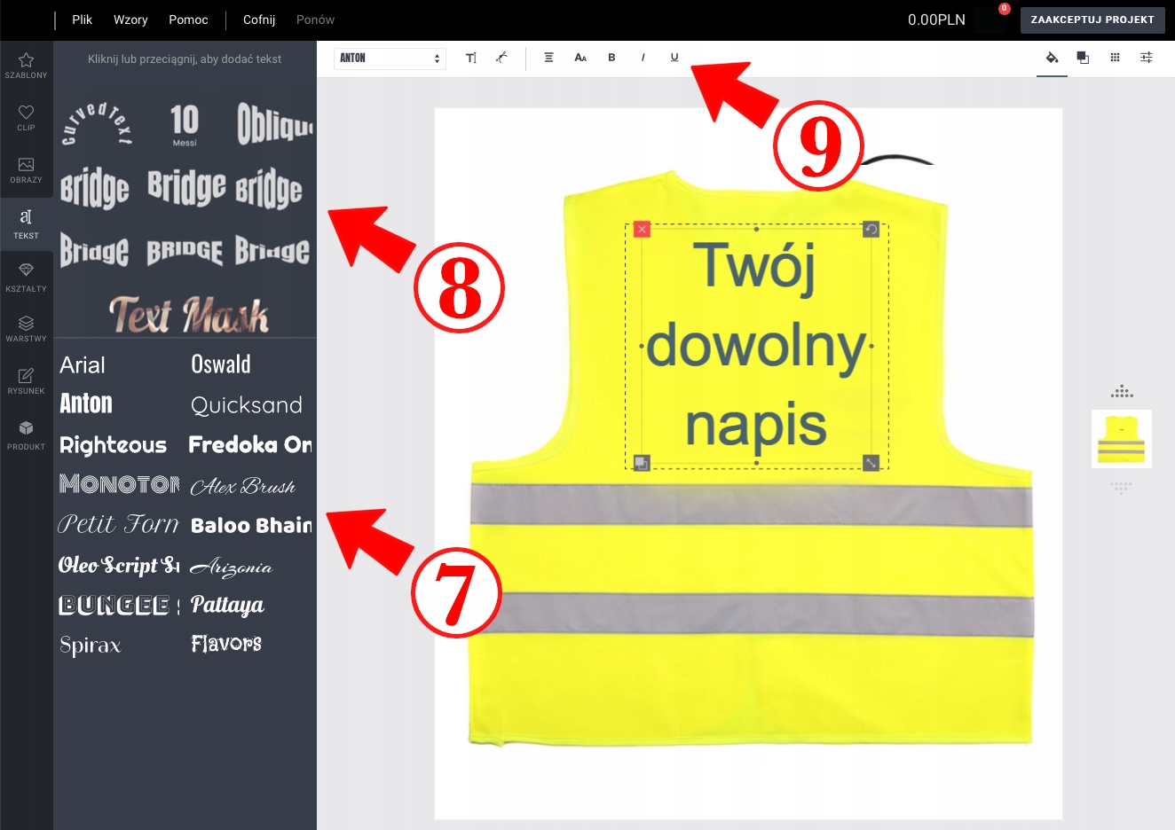Select the vest product thumbnail
The image size is (1175, 830).
[1122, 439]
